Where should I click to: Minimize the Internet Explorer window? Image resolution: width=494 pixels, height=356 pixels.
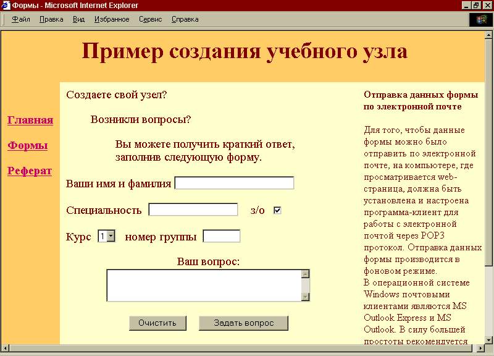(x=466, y=6)
